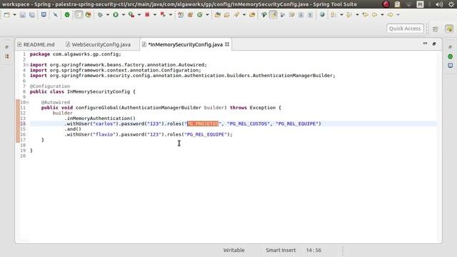This screenshot has width=457, height=257.
Task: Click the highlighted PG_PROJETOS string
Action: 203,124
